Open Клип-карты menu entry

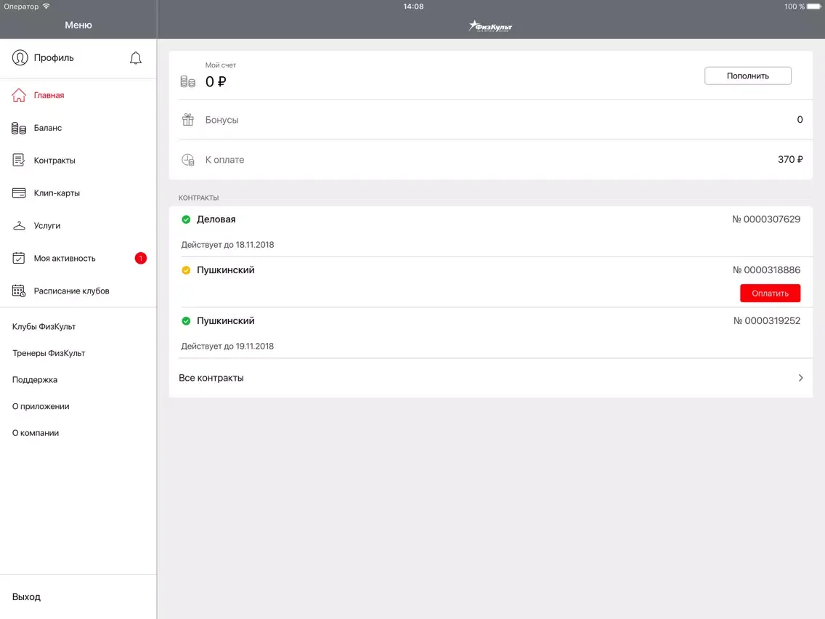[x=78, y=193]
